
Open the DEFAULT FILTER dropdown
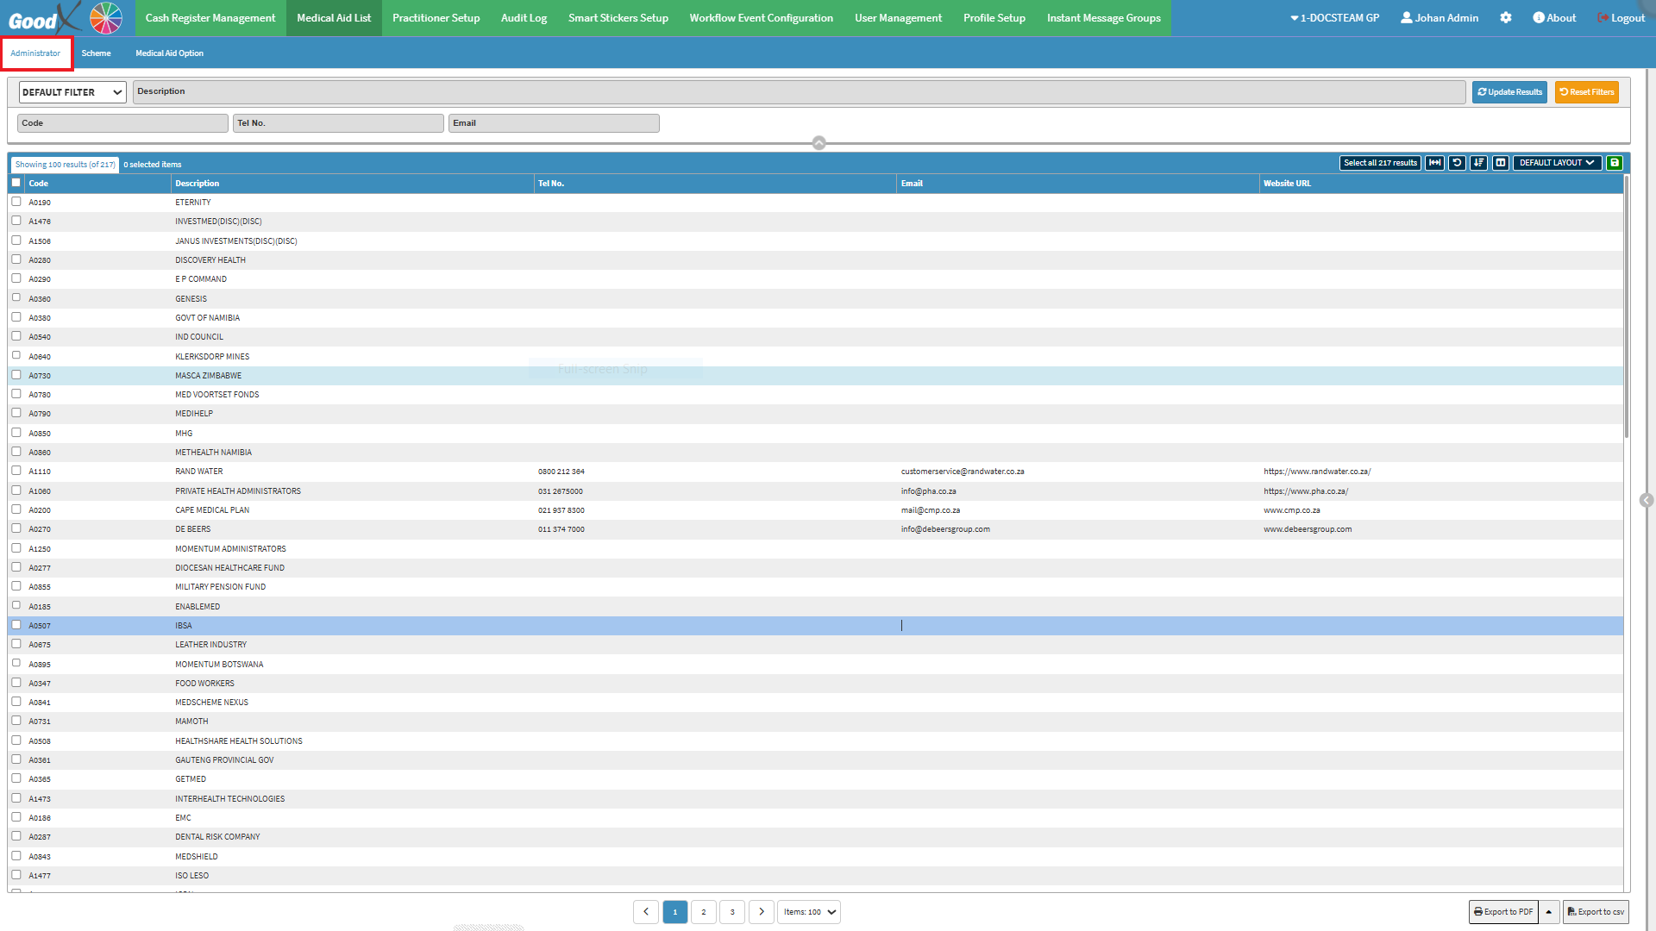[72, 92]
